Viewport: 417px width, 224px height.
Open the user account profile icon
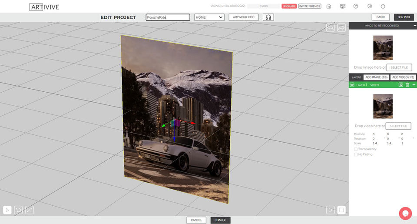point(370,6)
